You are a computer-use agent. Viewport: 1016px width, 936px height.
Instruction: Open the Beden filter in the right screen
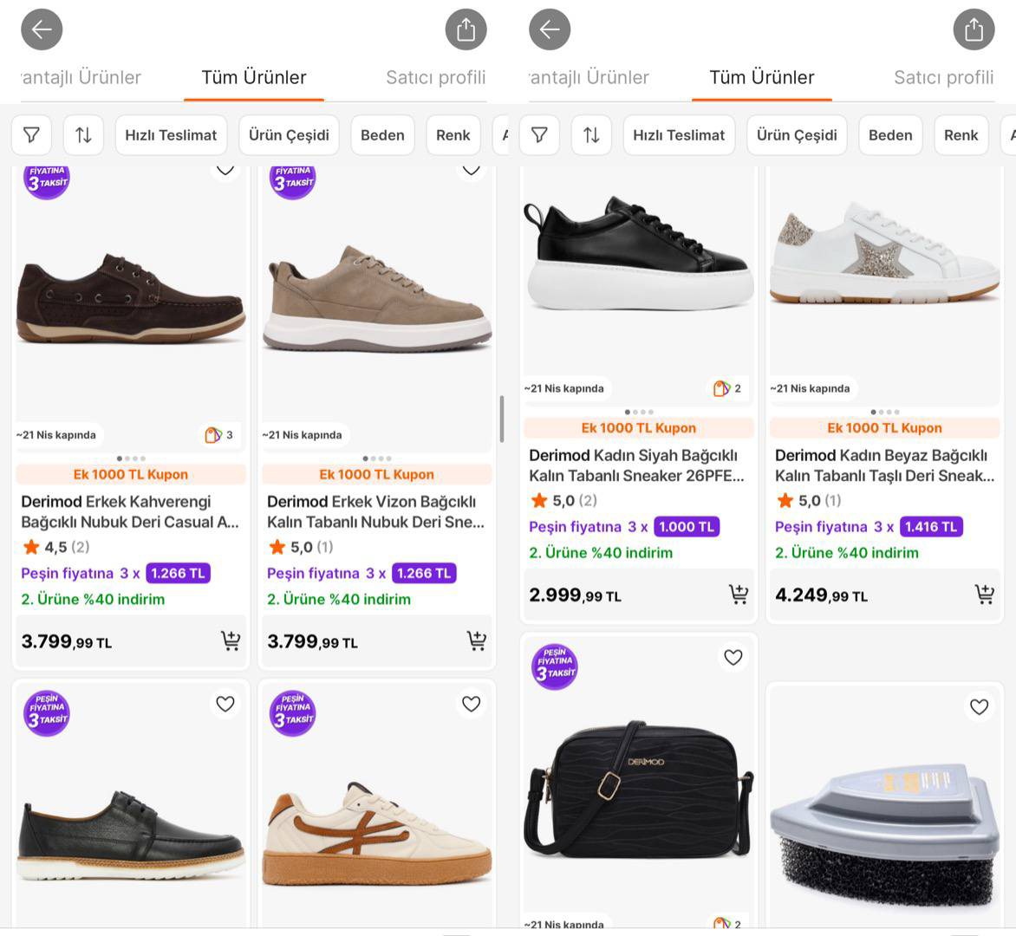[890, 135]
